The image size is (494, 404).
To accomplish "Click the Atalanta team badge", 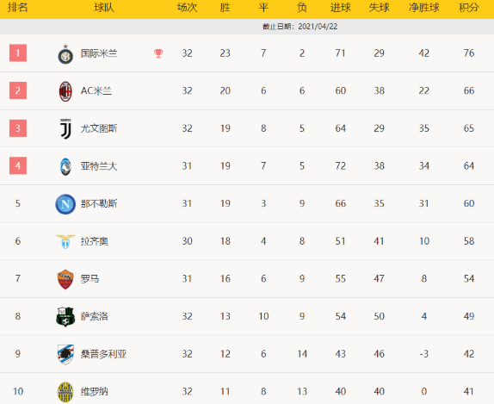I will click(x=65, y=166).
